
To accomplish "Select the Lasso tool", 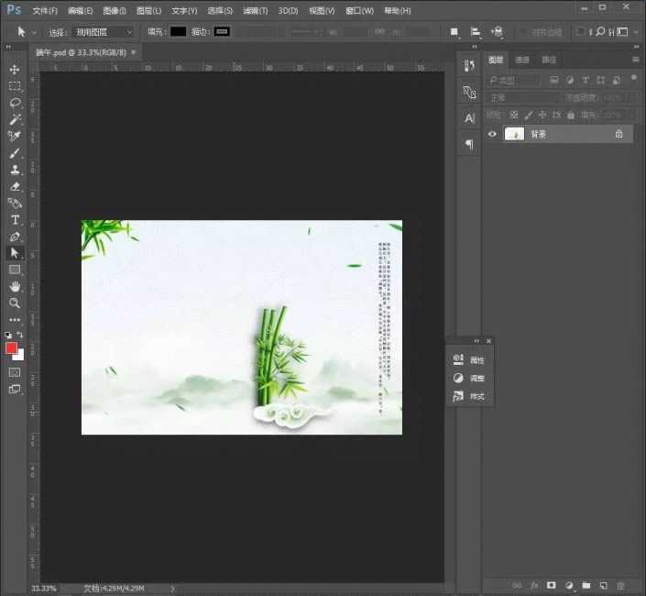I will pyautogui.click(x=15, y=103).
